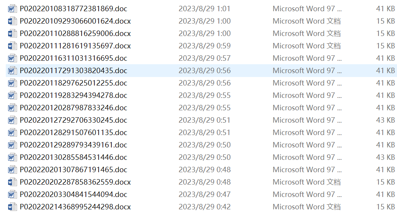Screen dimensions: 397x214
Task: Select file name P020220130285584531446.doc
Action: tap(73, 157)
